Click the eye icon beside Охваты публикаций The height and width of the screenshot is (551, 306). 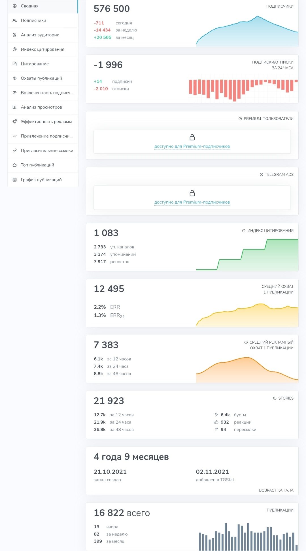(15, 78)
